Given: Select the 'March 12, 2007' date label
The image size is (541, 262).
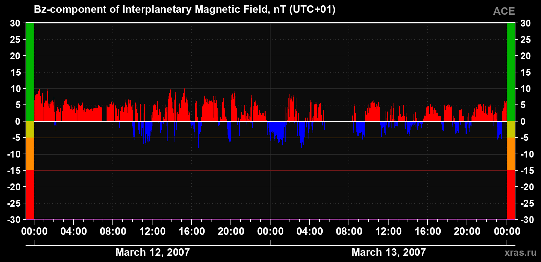Looking at the screenshot, I should tap(153, 252).
